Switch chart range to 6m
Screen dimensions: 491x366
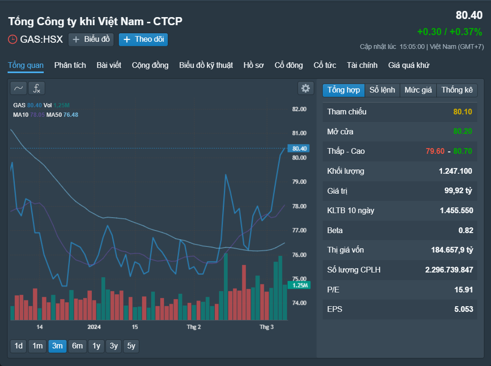click(x=77, y=346)
